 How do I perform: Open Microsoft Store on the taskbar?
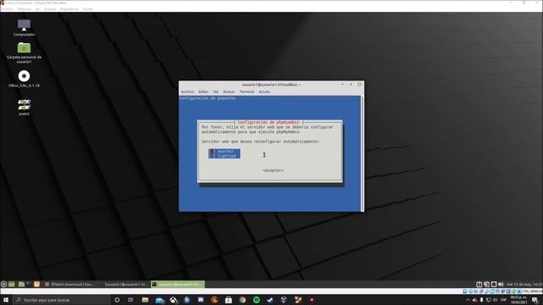228,300
